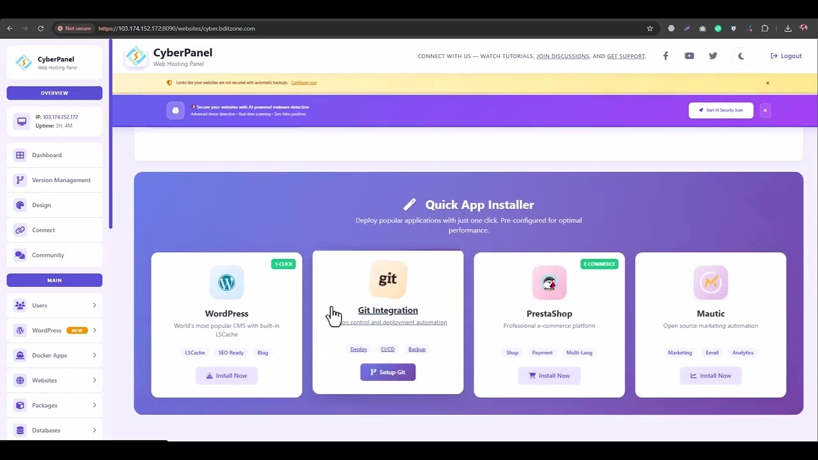Expand Packages sidebar menu chevron
Image resolution: width=818 pixels, height=460 pixels.
click(94, 405)
